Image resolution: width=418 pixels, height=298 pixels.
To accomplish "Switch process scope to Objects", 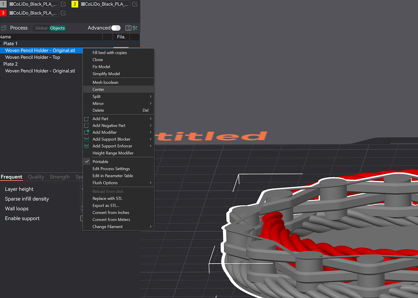I will coord(57,28).
